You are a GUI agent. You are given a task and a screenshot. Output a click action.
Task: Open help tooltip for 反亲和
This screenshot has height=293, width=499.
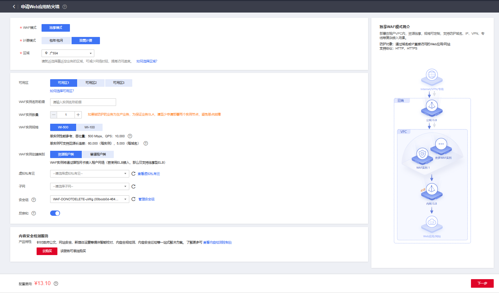[34, 213]
